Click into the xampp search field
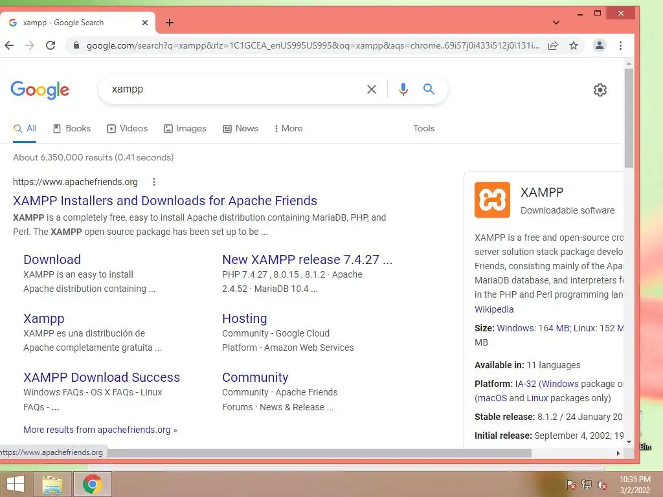663x497 pixels. coord(232,89)
